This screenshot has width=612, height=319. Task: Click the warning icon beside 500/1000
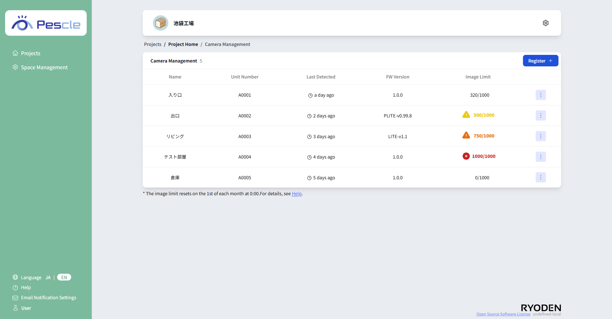coord(466,115)
